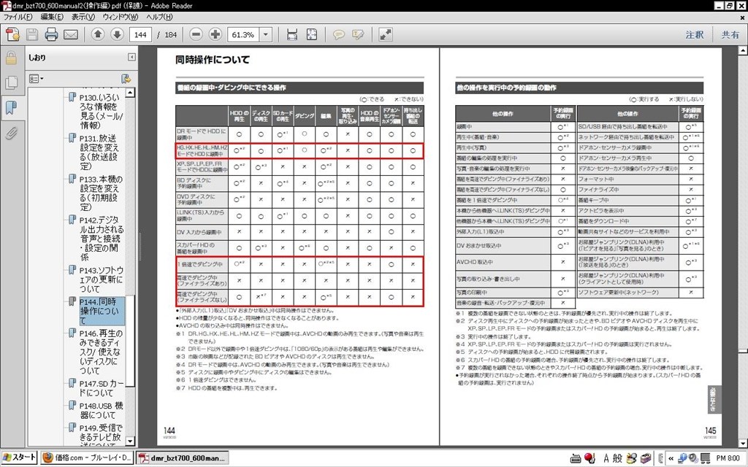Select bookmark P143.ソフトウェアの更新について
This screenshot has width=748, height=467.
[101, 279]
